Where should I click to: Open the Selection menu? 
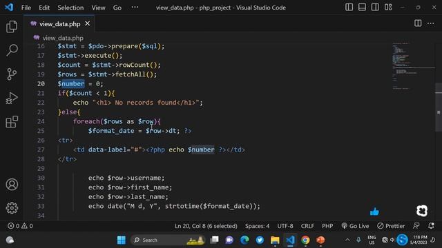click(70, 8)
